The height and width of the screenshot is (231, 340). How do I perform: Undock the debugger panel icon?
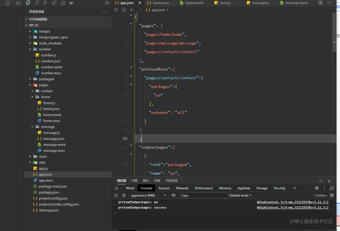click(x=332, y=188)
